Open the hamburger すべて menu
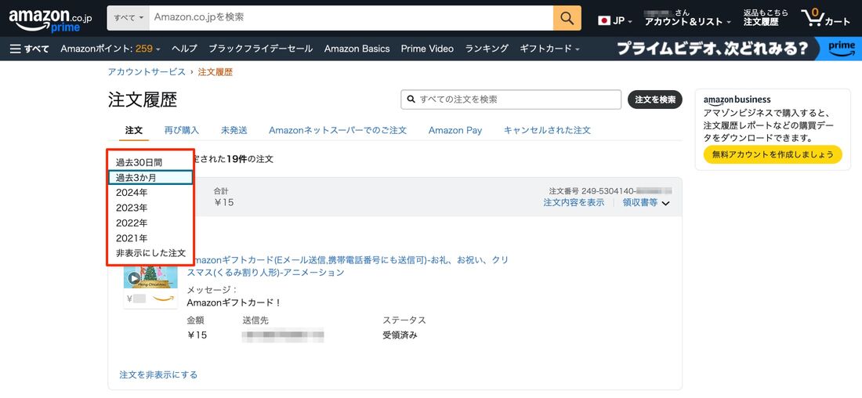Image resolution: width=862 pixels, height=398 pixels. [x=30, y=49]
